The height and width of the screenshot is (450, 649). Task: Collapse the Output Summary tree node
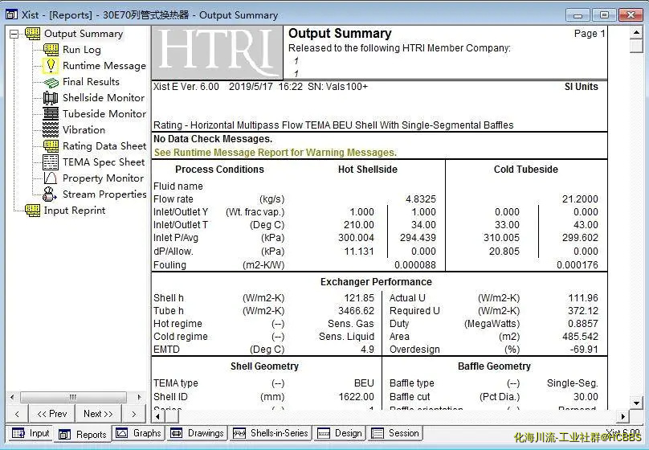[x=14, y=34]
